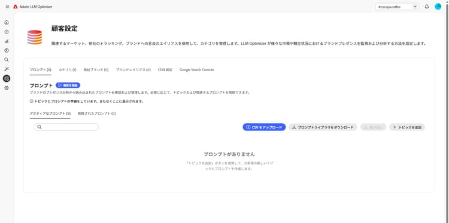The image size is (449, 223).
Task: Click the blue video button beside プロンプト heading
Action: click(x=68, y=85)
